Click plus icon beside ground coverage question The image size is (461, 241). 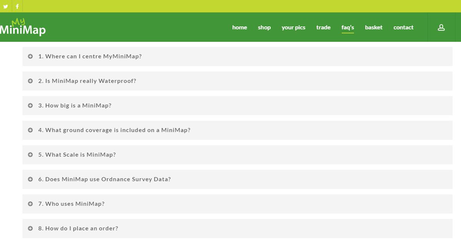tap(30, 130)
